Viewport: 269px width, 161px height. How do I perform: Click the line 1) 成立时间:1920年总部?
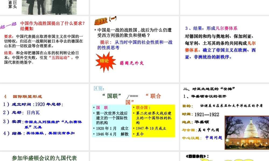coord(33,104)
